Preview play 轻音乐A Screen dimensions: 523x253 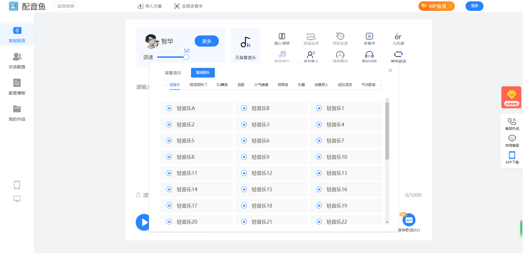(x=169, y=108)
